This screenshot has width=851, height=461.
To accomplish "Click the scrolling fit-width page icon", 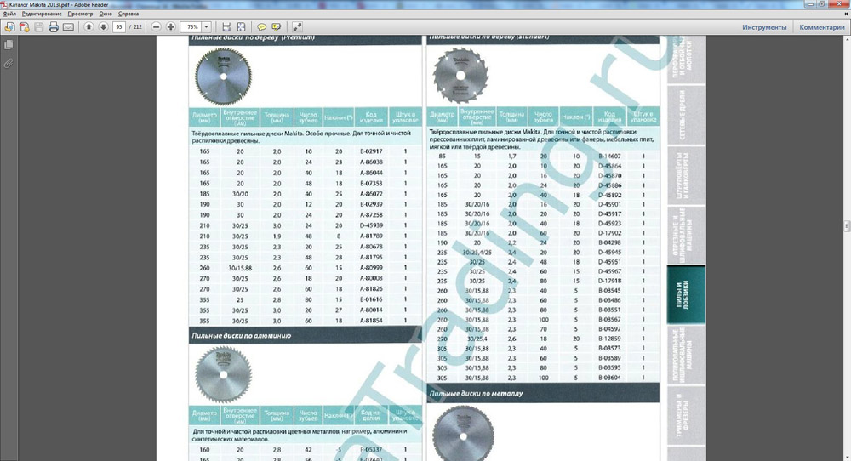I will click(x=226, y=26).
